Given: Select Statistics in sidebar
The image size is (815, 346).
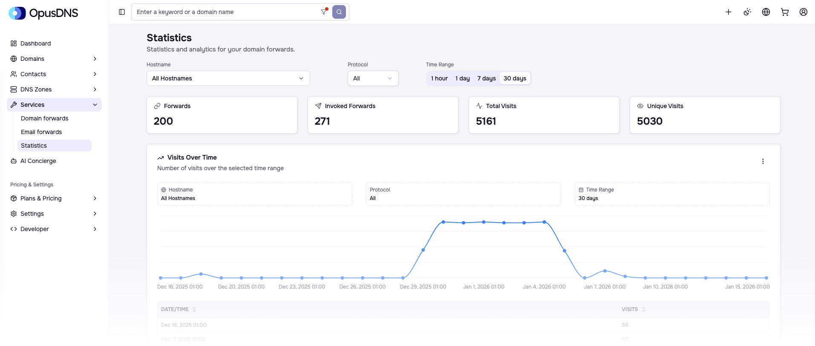Looking at the screenshot, I should coord(55,146).
